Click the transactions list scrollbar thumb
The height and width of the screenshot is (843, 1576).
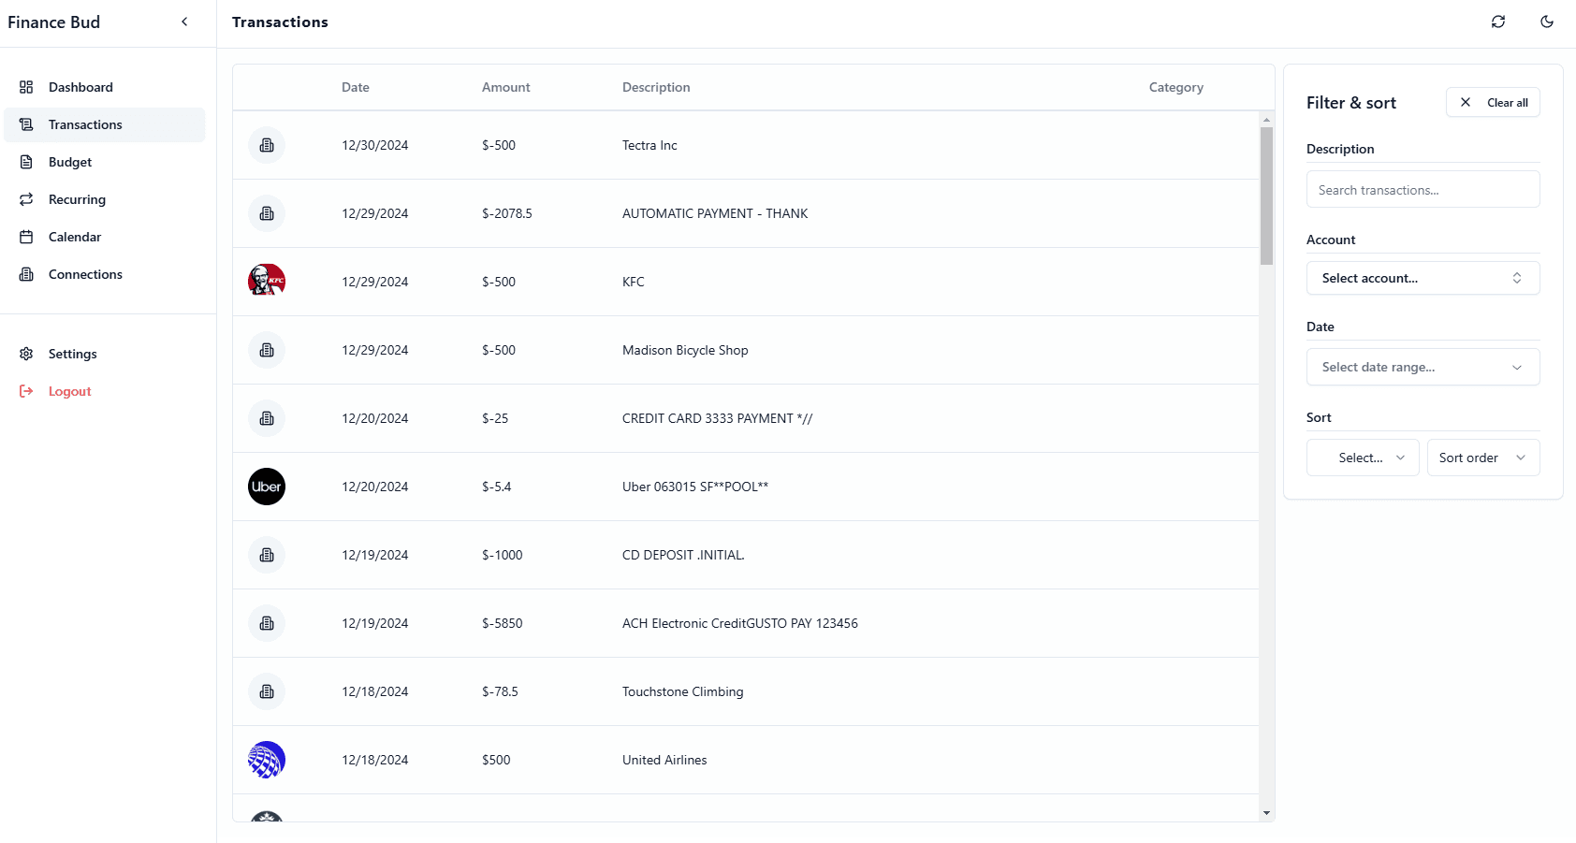click(1266, 196)
